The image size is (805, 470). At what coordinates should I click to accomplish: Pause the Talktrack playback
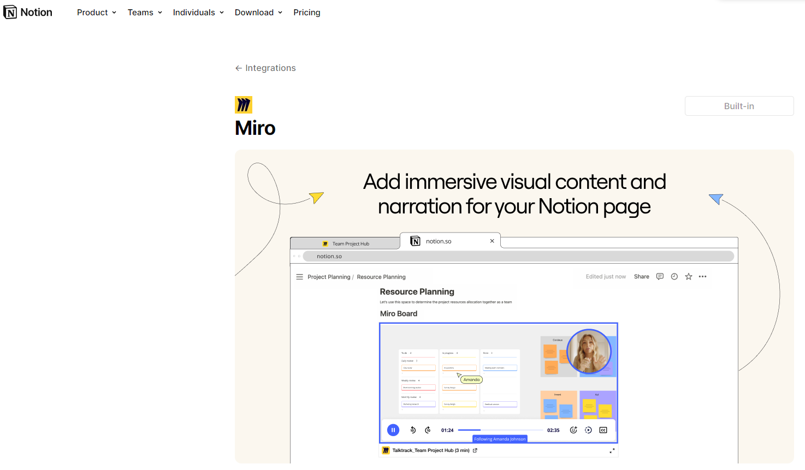(x=393, y=430)
